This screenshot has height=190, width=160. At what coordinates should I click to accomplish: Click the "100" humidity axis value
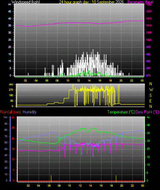coord(5,117)
